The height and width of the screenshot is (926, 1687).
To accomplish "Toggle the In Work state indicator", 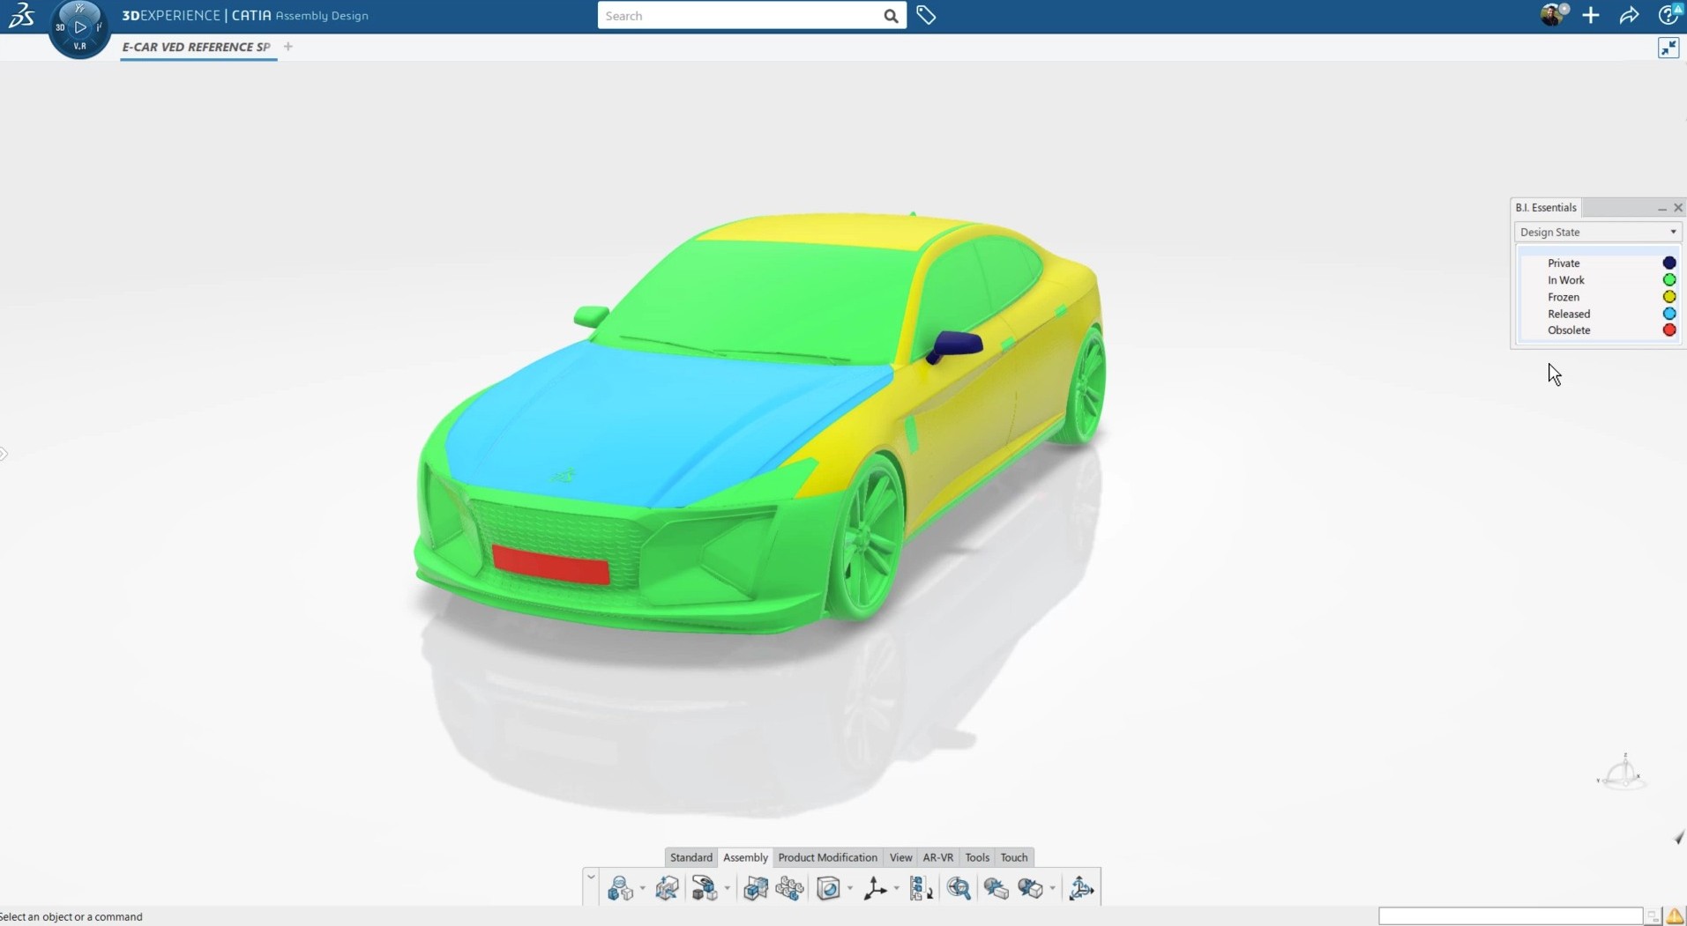I will pyautogui.click(x=1669, y=279).
